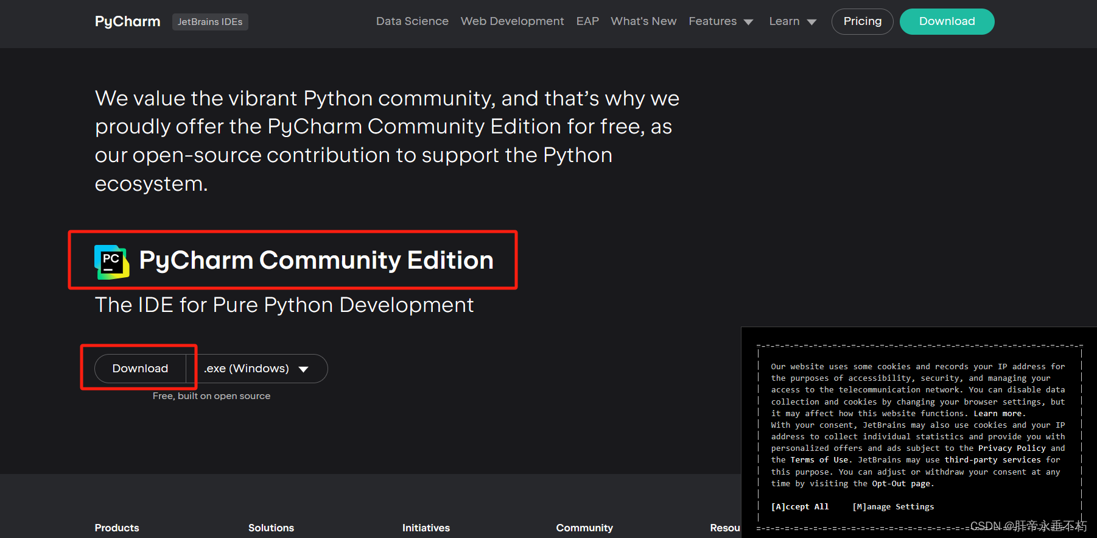The width and height of the screenshot is (1097, 538).
Task: Open the .exe (Windows) installer type dropdown
Action: tap(256, 369)
